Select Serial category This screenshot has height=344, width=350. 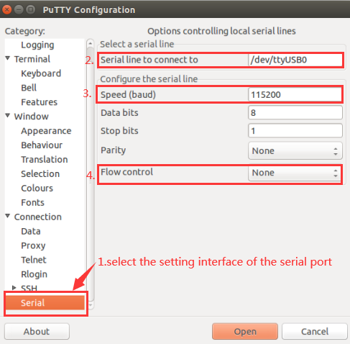click(x=45, y=303)
